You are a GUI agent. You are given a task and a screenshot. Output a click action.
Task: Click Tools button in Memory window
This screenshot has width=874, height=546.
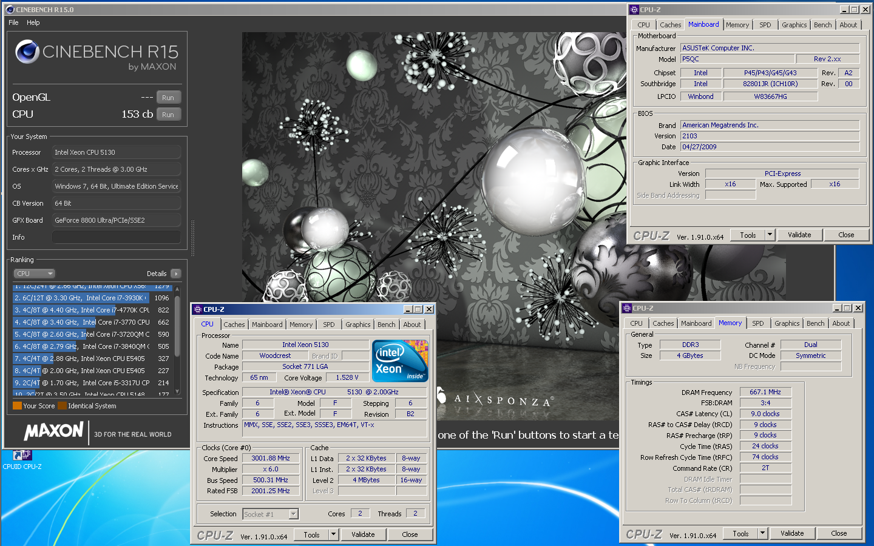coord(740,533)
